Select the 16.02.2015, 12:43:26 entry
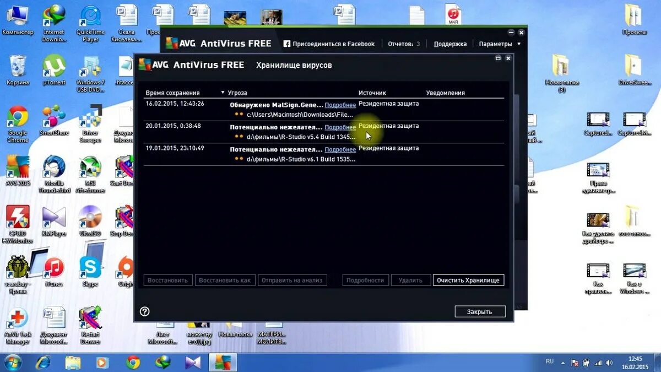This screenshot has height=372, width=661. 324,110
